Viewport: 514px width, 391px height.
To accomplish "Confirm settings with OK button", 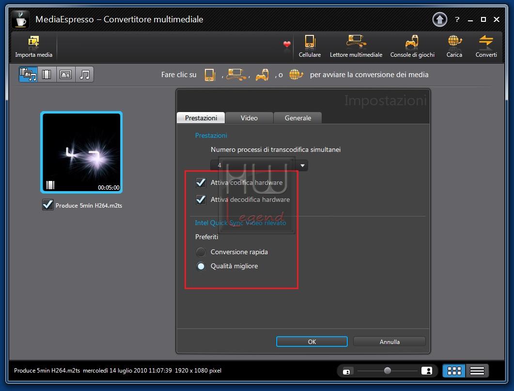I will click(312, 342).
